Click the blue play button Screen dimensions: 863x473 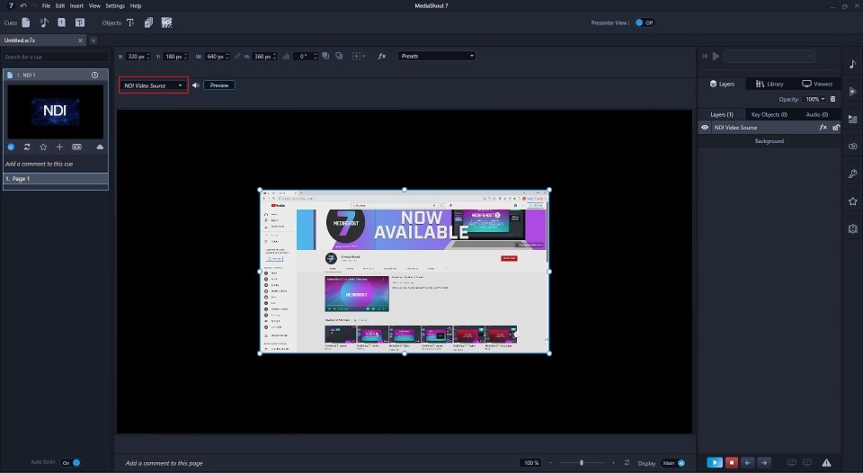coord(715,463)
